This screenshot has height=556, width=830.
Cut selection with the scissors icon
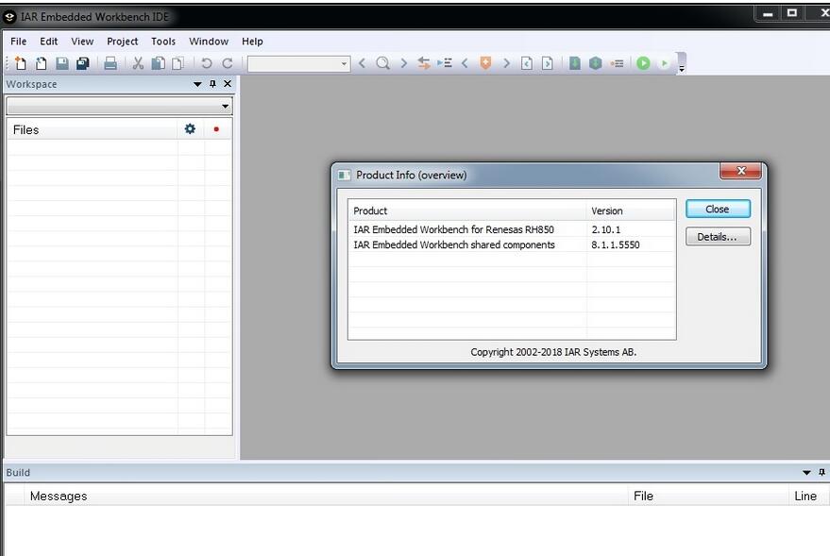tap(138, 63)
